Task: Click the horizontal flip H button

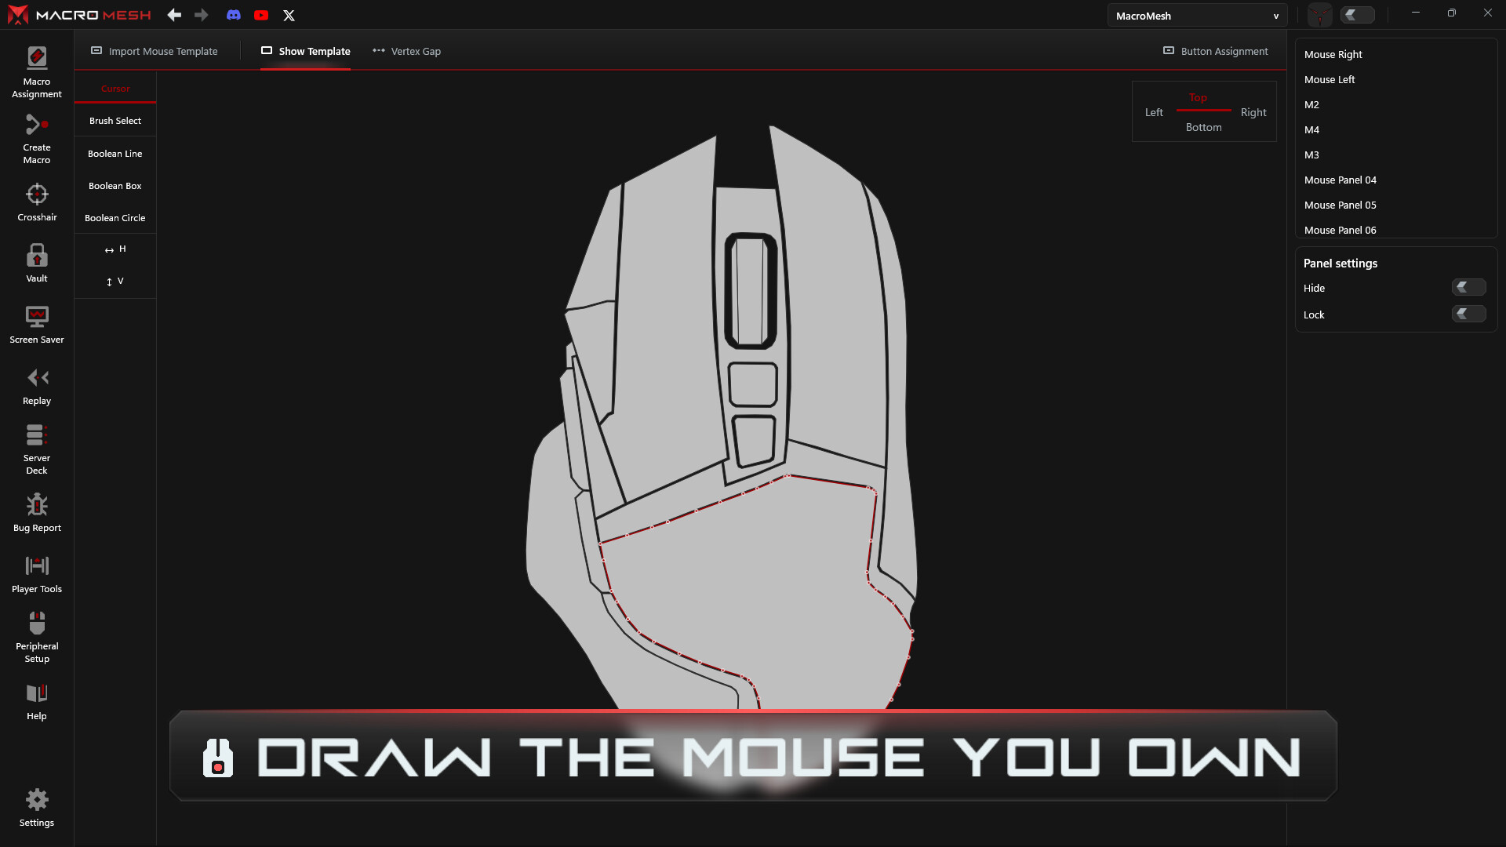Action: (x=115, y=249)
